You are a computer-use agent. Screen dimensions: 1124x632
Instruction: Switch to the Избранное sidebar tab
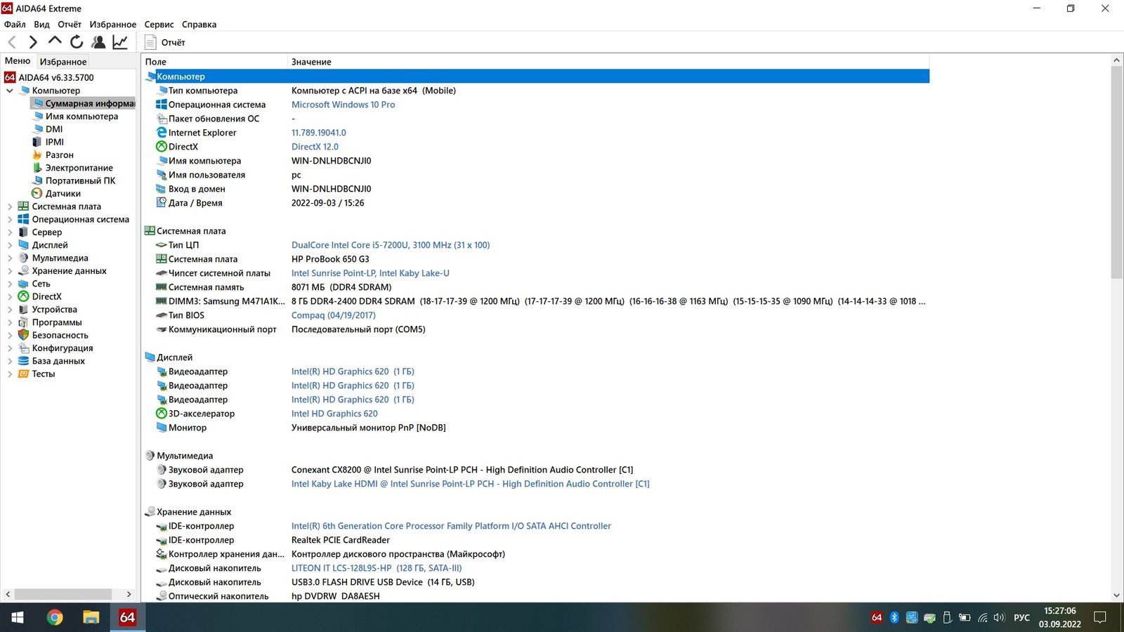63,62
